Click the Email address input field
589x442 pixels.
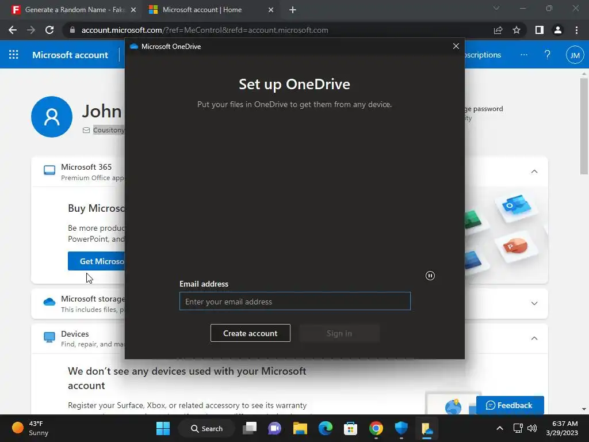pos(295,302)
